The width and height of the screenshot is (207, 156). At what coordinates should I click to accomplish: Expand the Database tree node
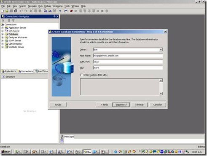tap(3, 34)
